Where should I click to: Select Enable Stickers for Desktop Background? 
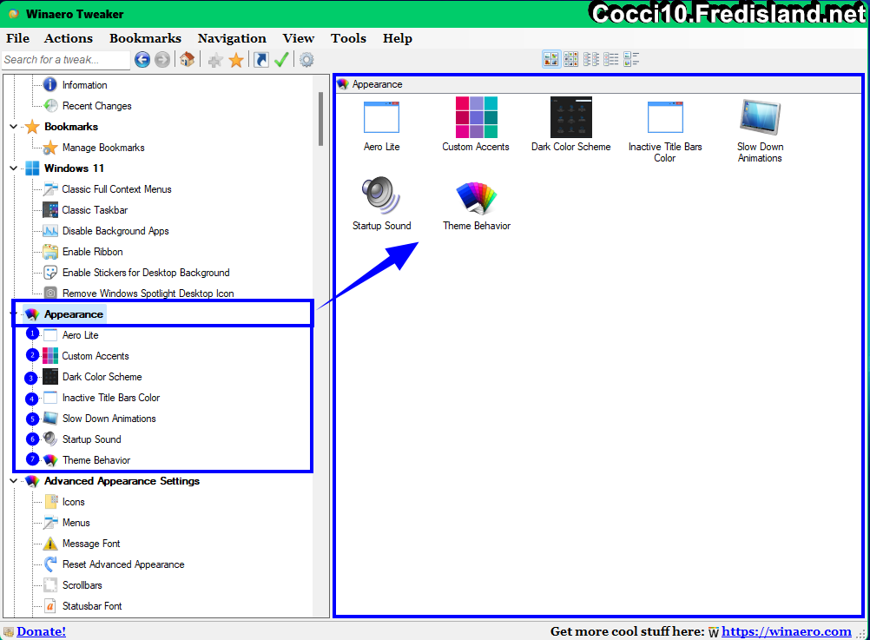pos(146,273)
